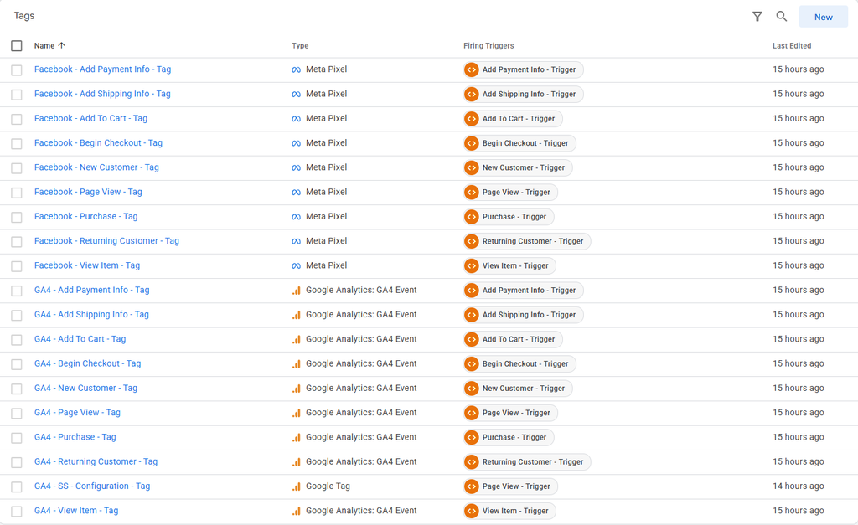Click the Meta Pixel icon for Facebook Purchase tag
858x525 pixels.
(296, 217)
